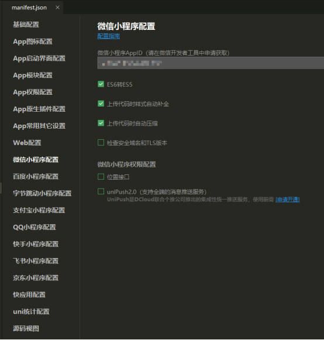Open App启动界面配置 section

click(39, 59)
